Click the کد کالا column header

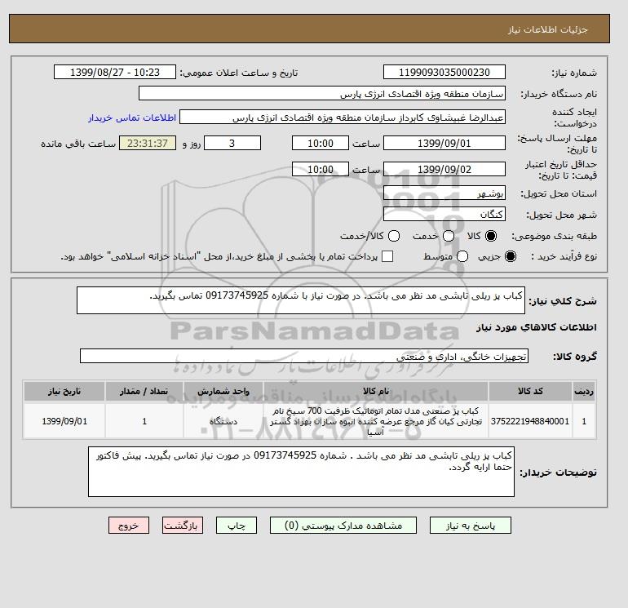coord(530,391)
